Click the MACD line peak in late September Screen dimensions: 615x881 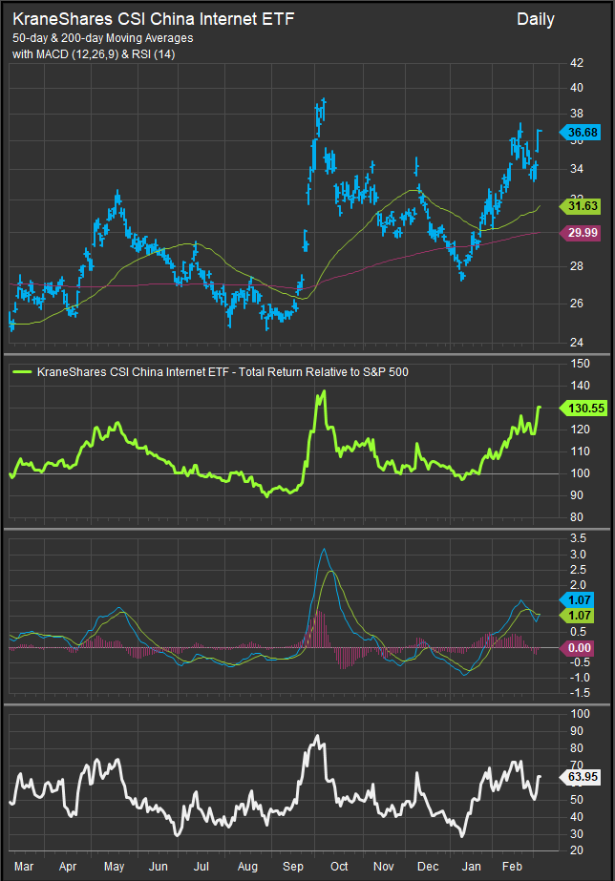pos(323,550)
